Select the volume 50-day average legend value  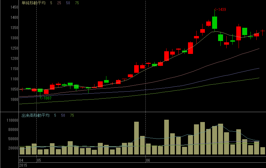point(63,115)
